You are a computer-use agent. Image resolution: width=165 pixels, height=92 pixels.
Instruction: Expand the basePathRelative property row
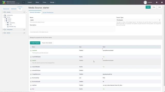click(x=31, y=57)
